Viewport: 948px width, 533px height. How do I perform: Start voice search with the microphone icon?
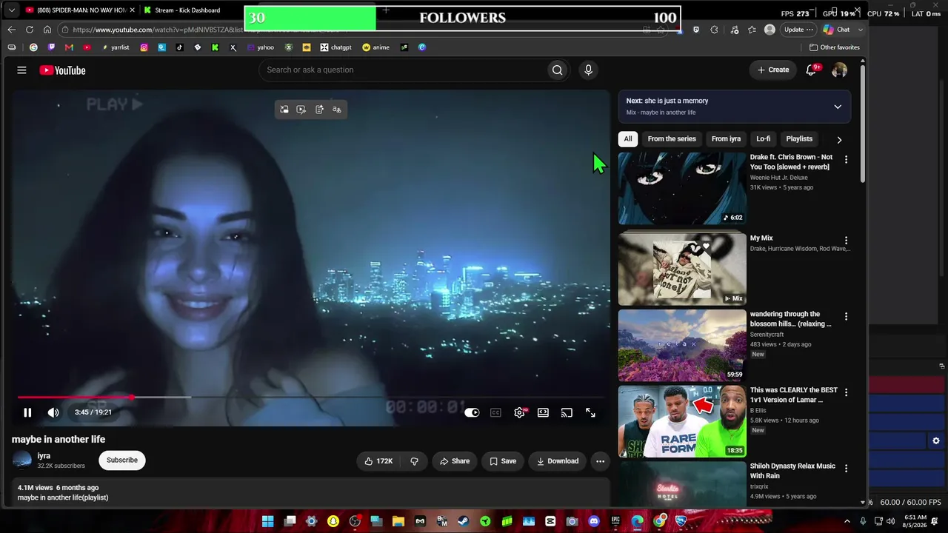pyautogui.click(x=588, y=70)
